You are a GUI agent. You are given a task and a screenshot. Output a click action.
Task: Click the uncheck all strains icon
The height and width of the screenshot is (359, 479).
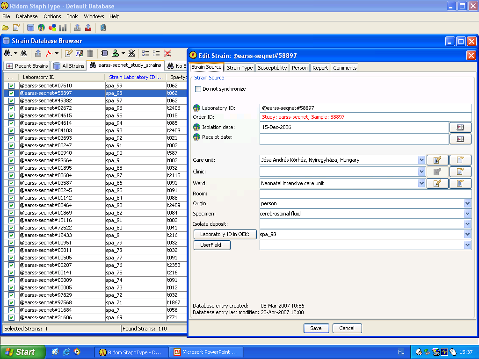tap(156, 53)
